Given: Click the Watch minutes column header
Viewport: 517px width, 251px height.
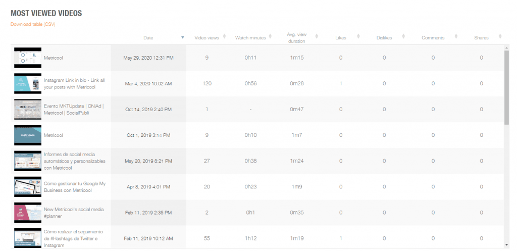Looking at the screenshot, I should click(x=250, y=37).
